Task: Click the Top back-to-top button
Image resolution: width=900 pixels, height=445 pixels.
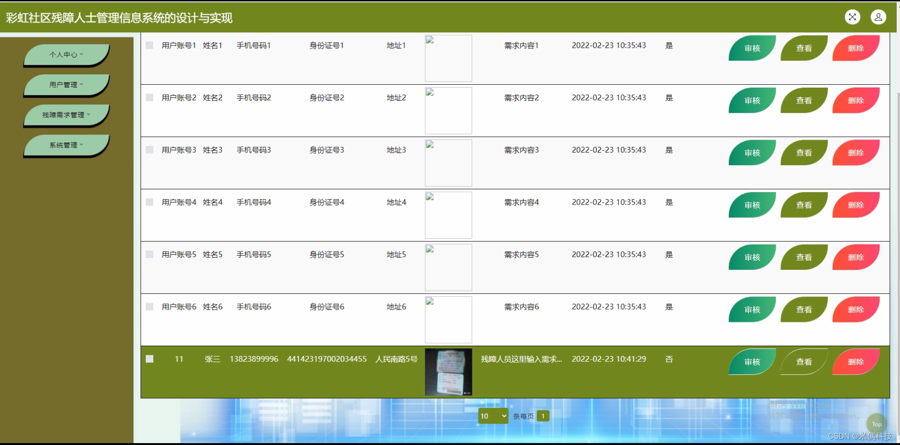Action: [x=877, y=424]
